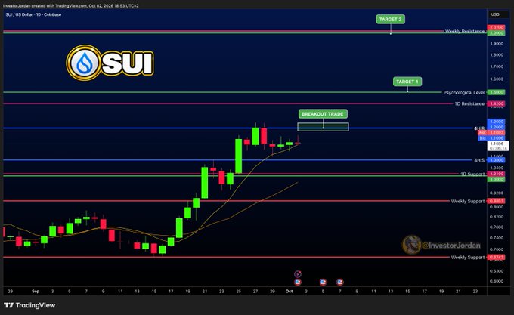Click the 0.7800 price axis tick
Viewport: 514px width, 315px height.
497,227
